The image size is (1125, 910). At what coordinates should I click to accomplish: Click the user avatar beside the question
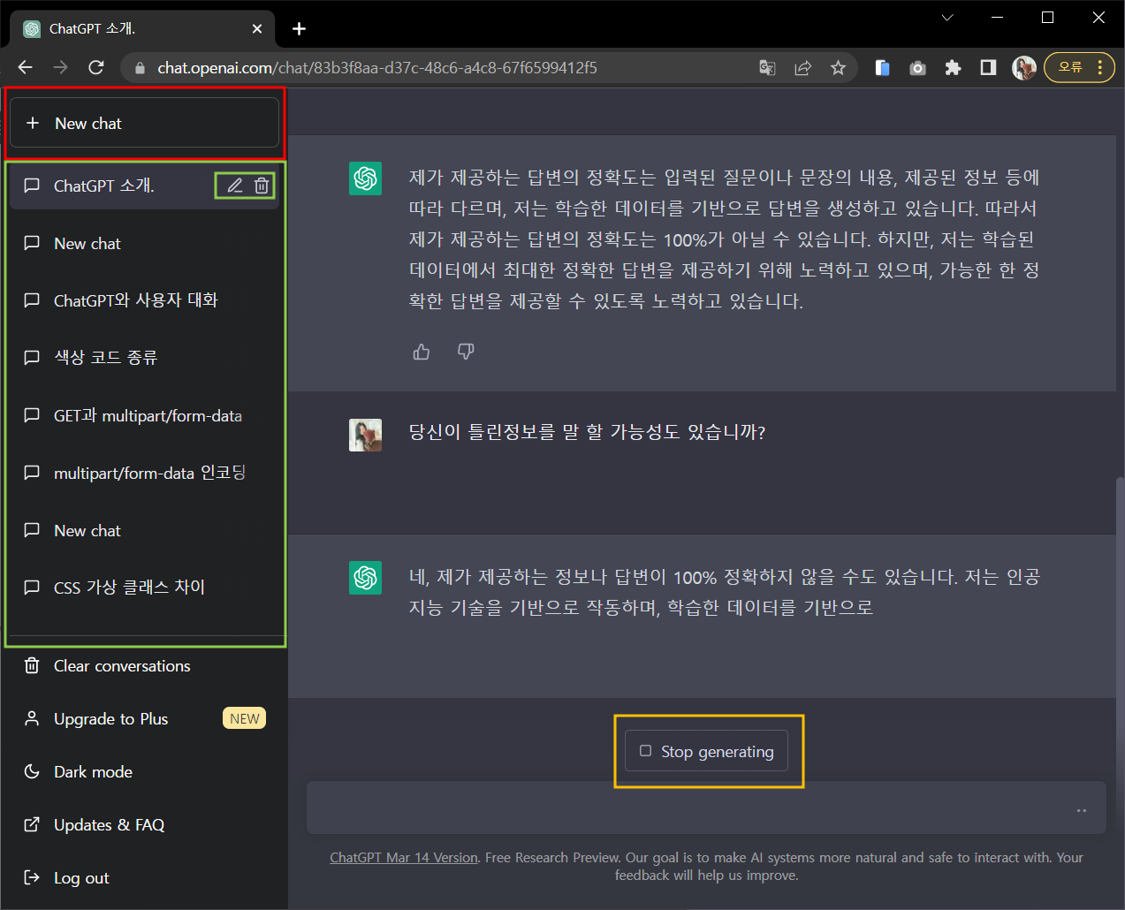pos(365,435)
